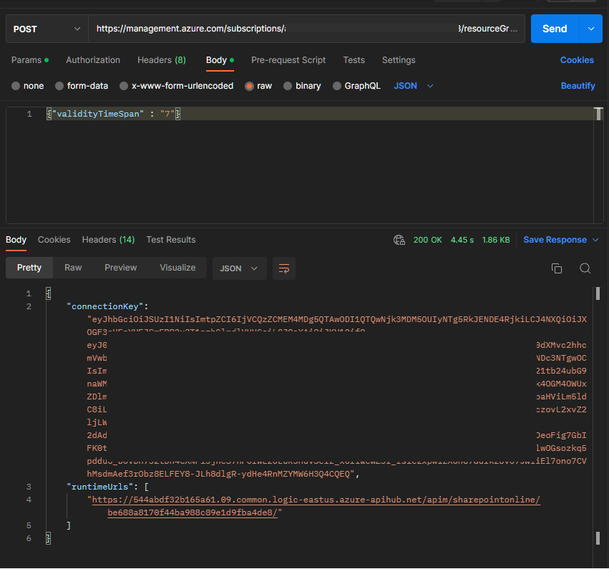The height and width of the screenshot is (569, 609).
Task: Choose the binary body type option
Action: pyautogui.click(x=288, y=86)
